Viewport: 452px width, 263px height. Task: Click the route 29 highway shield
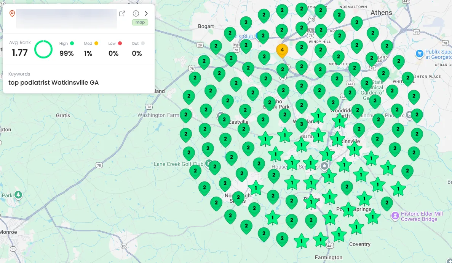tap(200, 45)
